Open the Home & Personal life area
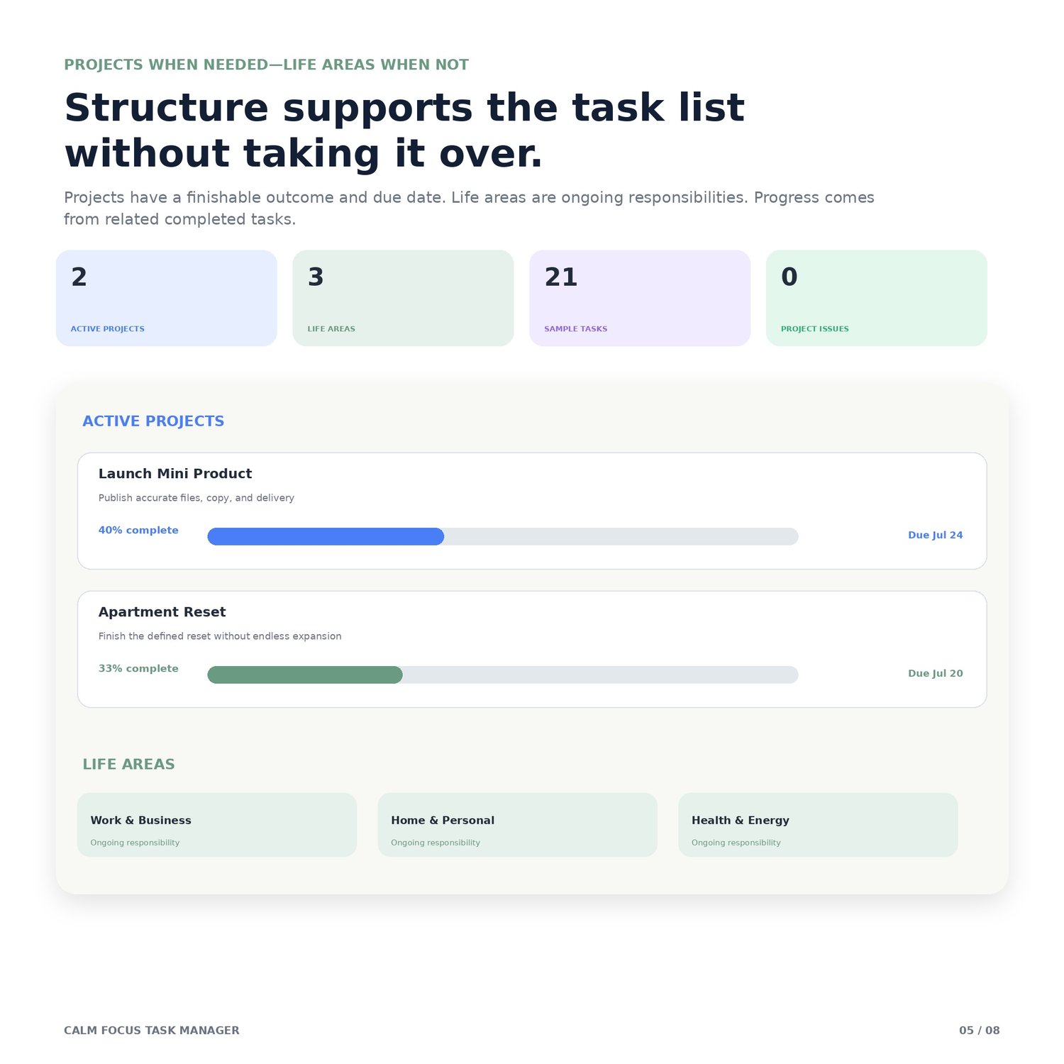This screenshot has width=1064, height=1064. coord(518,825)
